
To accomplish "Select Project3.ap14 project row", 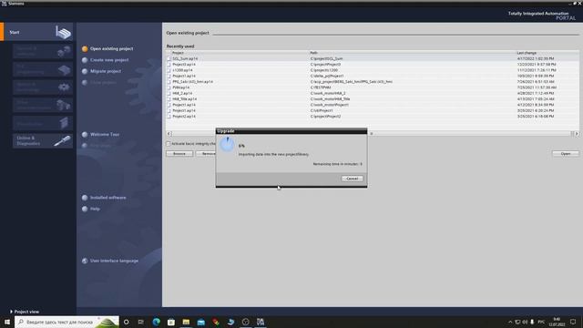I will coord(373,65).
